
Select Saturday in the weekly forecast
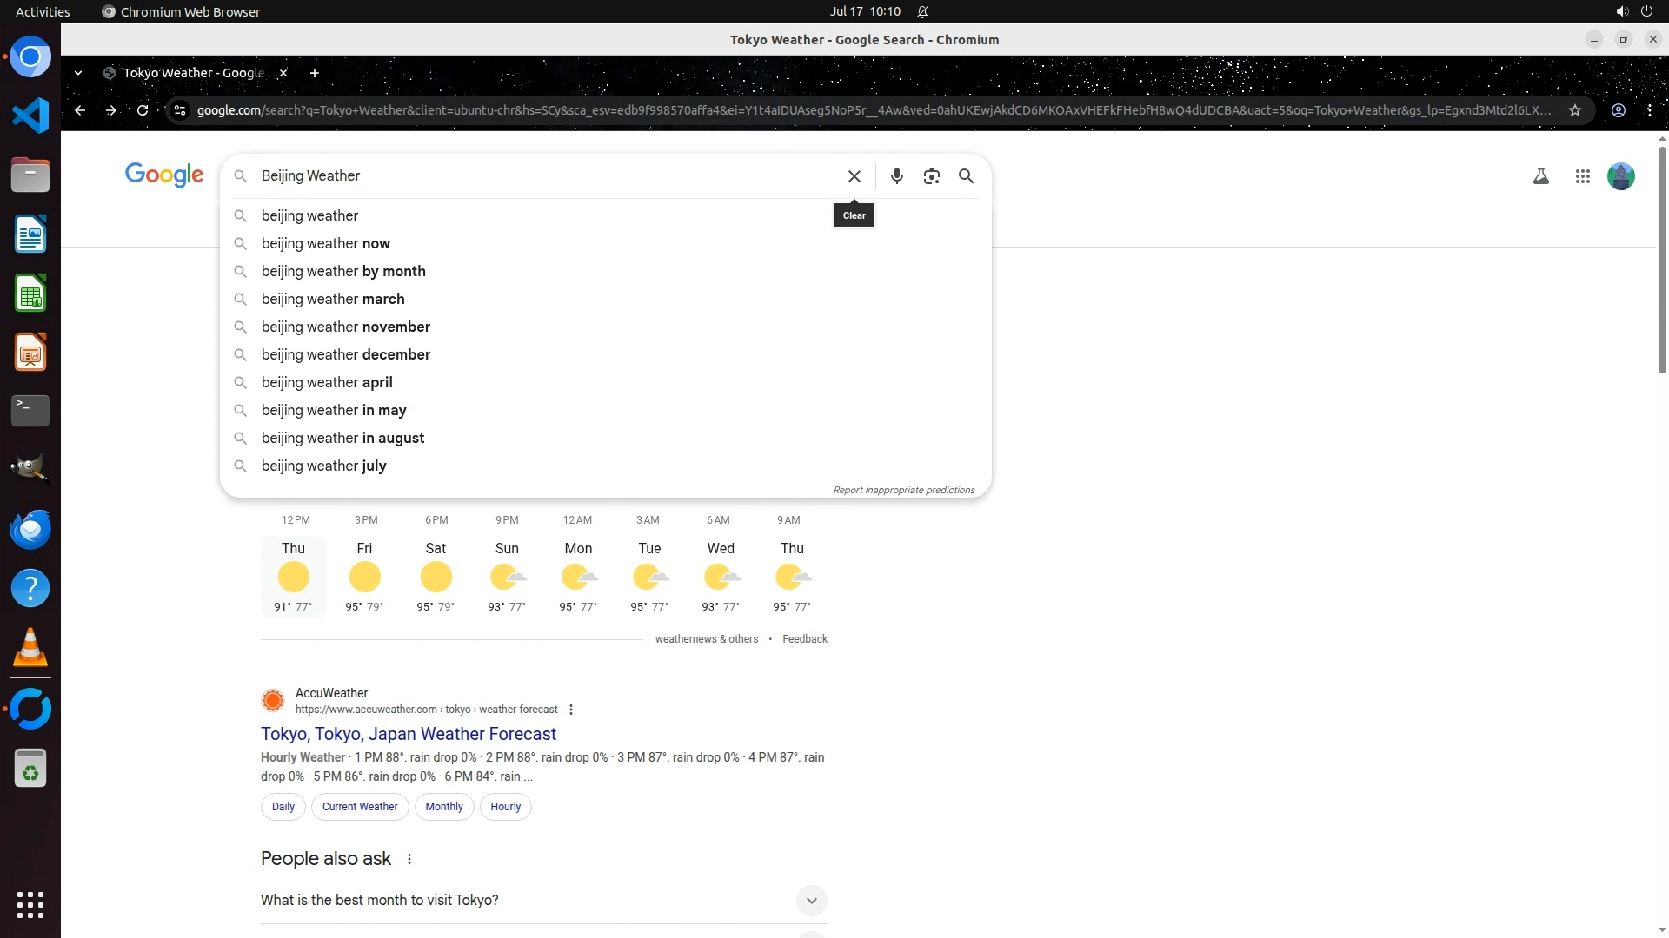coord(436,576)
